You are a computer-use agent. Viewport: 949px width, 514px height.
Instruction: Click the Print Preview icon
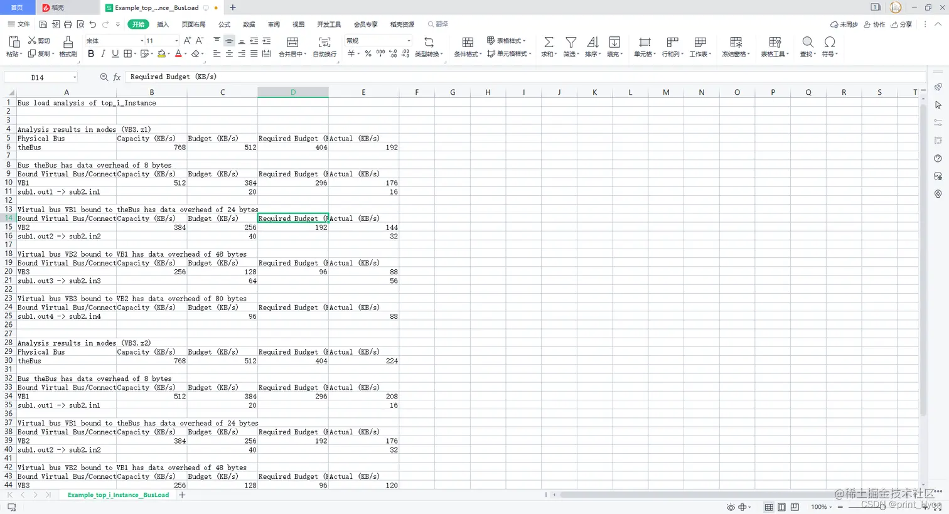coord(80,24)
